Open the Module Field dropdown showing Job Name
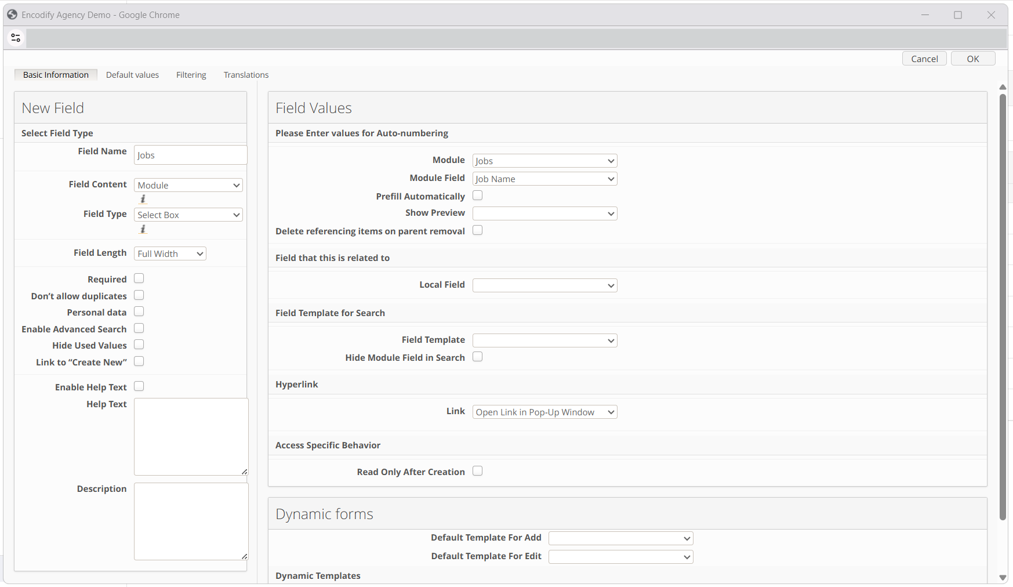The height and width of the screenshot is (587, 1013). (x=545, y=179)
